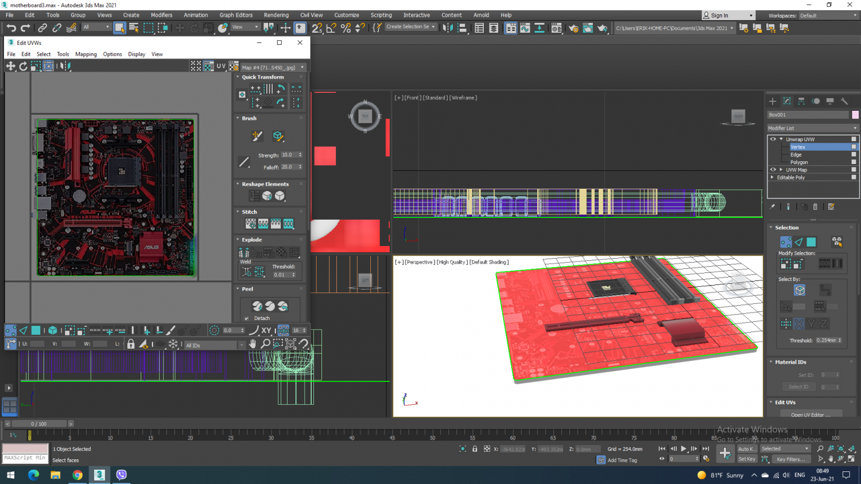Toggle Show Multi-Tile checker display icon in Edit UVWs
The image size is (861, 484).
pyautogui.click(x=196, y=67)
